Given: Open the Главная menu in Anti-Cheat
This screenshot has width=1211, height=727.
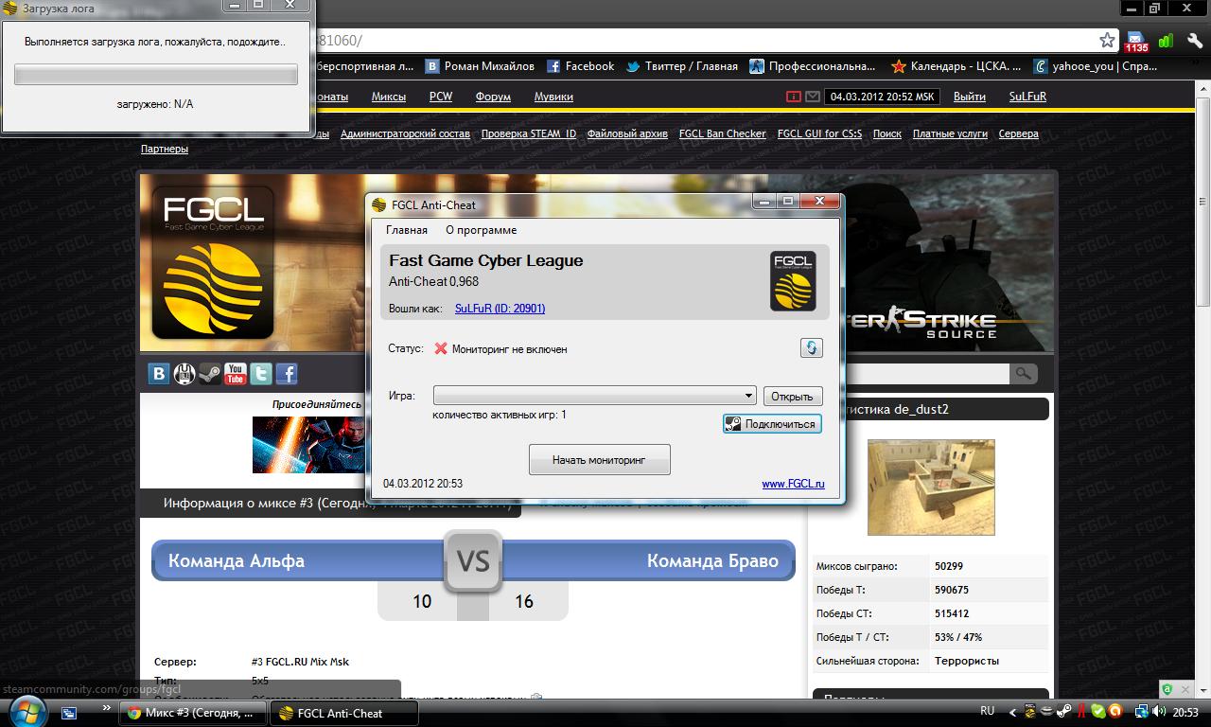Looking at the screenshot, I should pyautogui.click(x=407, y=230).
